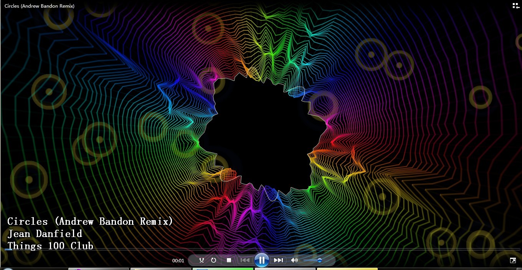
Task: View full screen using corner icon
Action: click(x=513, y=260)
